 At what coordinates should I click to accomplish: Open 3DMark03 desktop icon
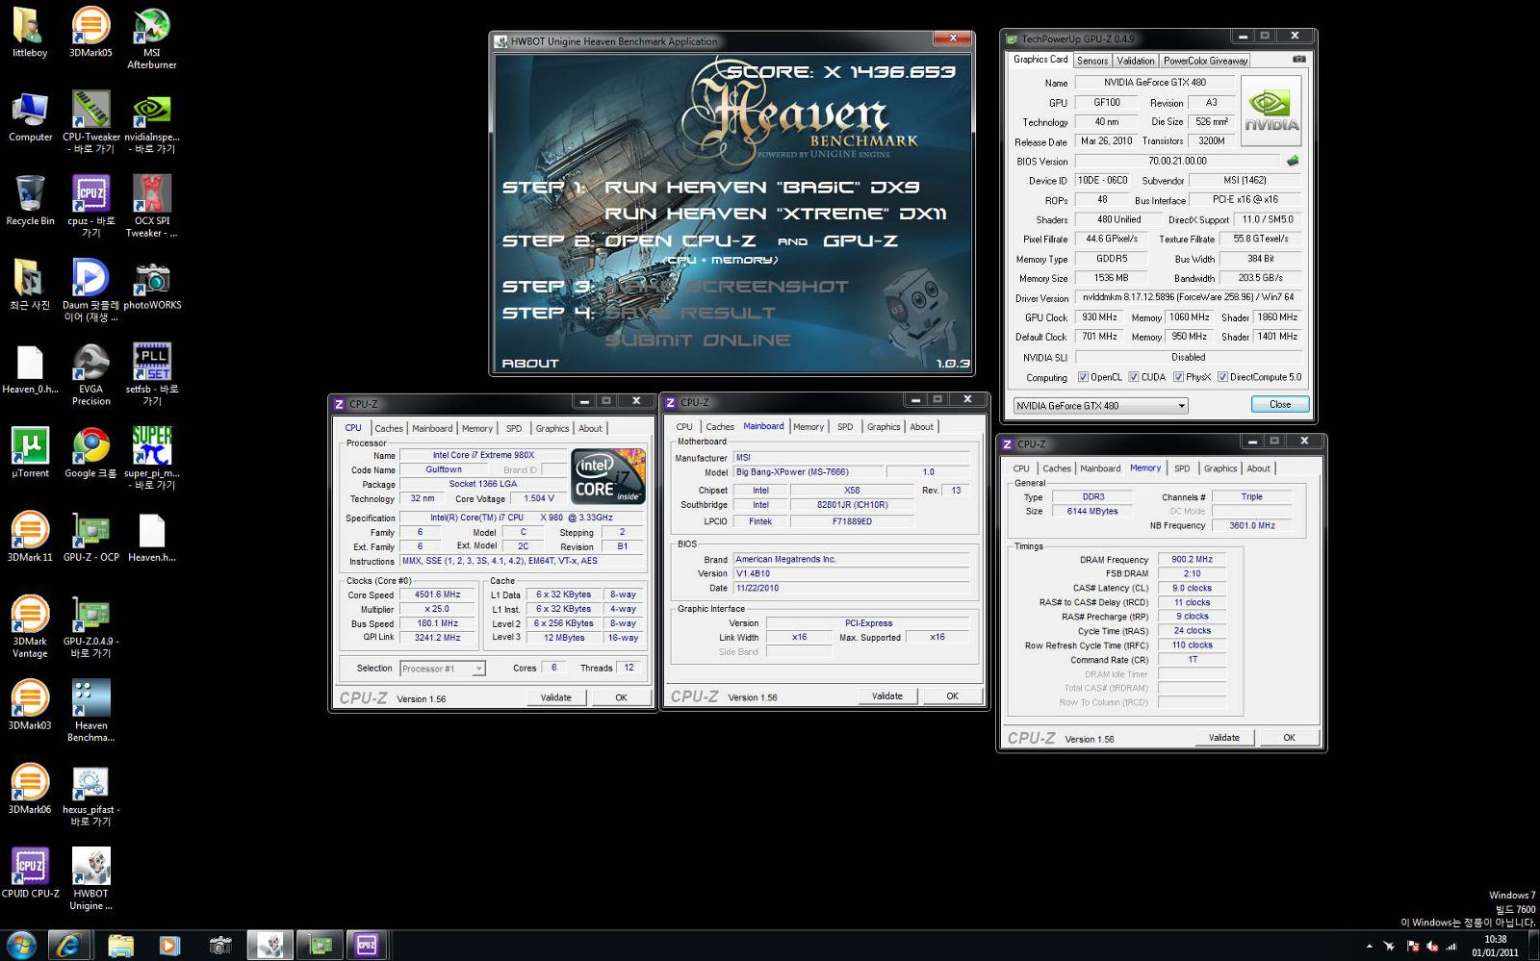pos(30,705)
